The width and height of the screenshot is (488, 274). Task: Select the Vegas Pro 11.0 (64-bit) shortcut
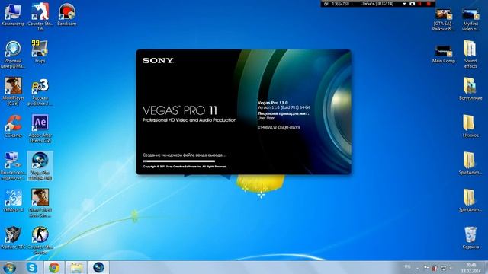click(40, 166)
